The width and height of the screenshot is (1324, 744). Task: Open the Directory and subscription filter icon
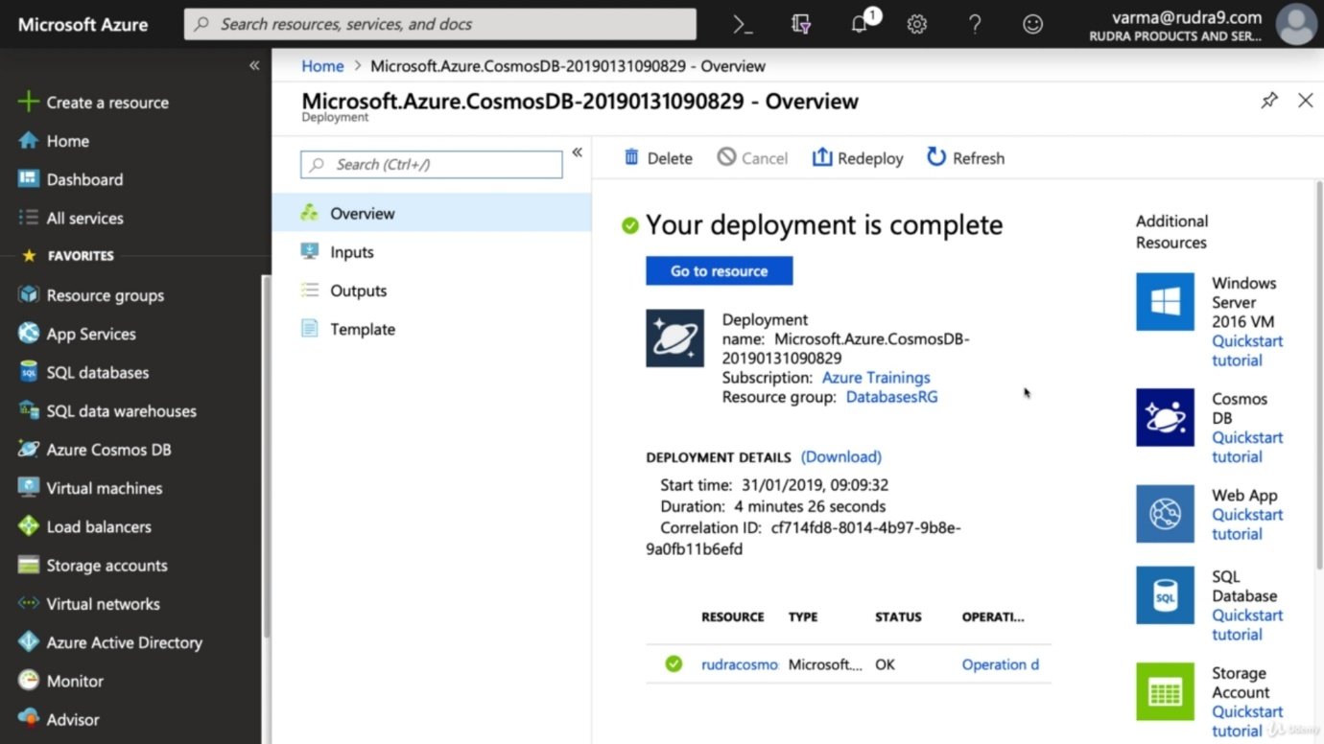point(801,25)
